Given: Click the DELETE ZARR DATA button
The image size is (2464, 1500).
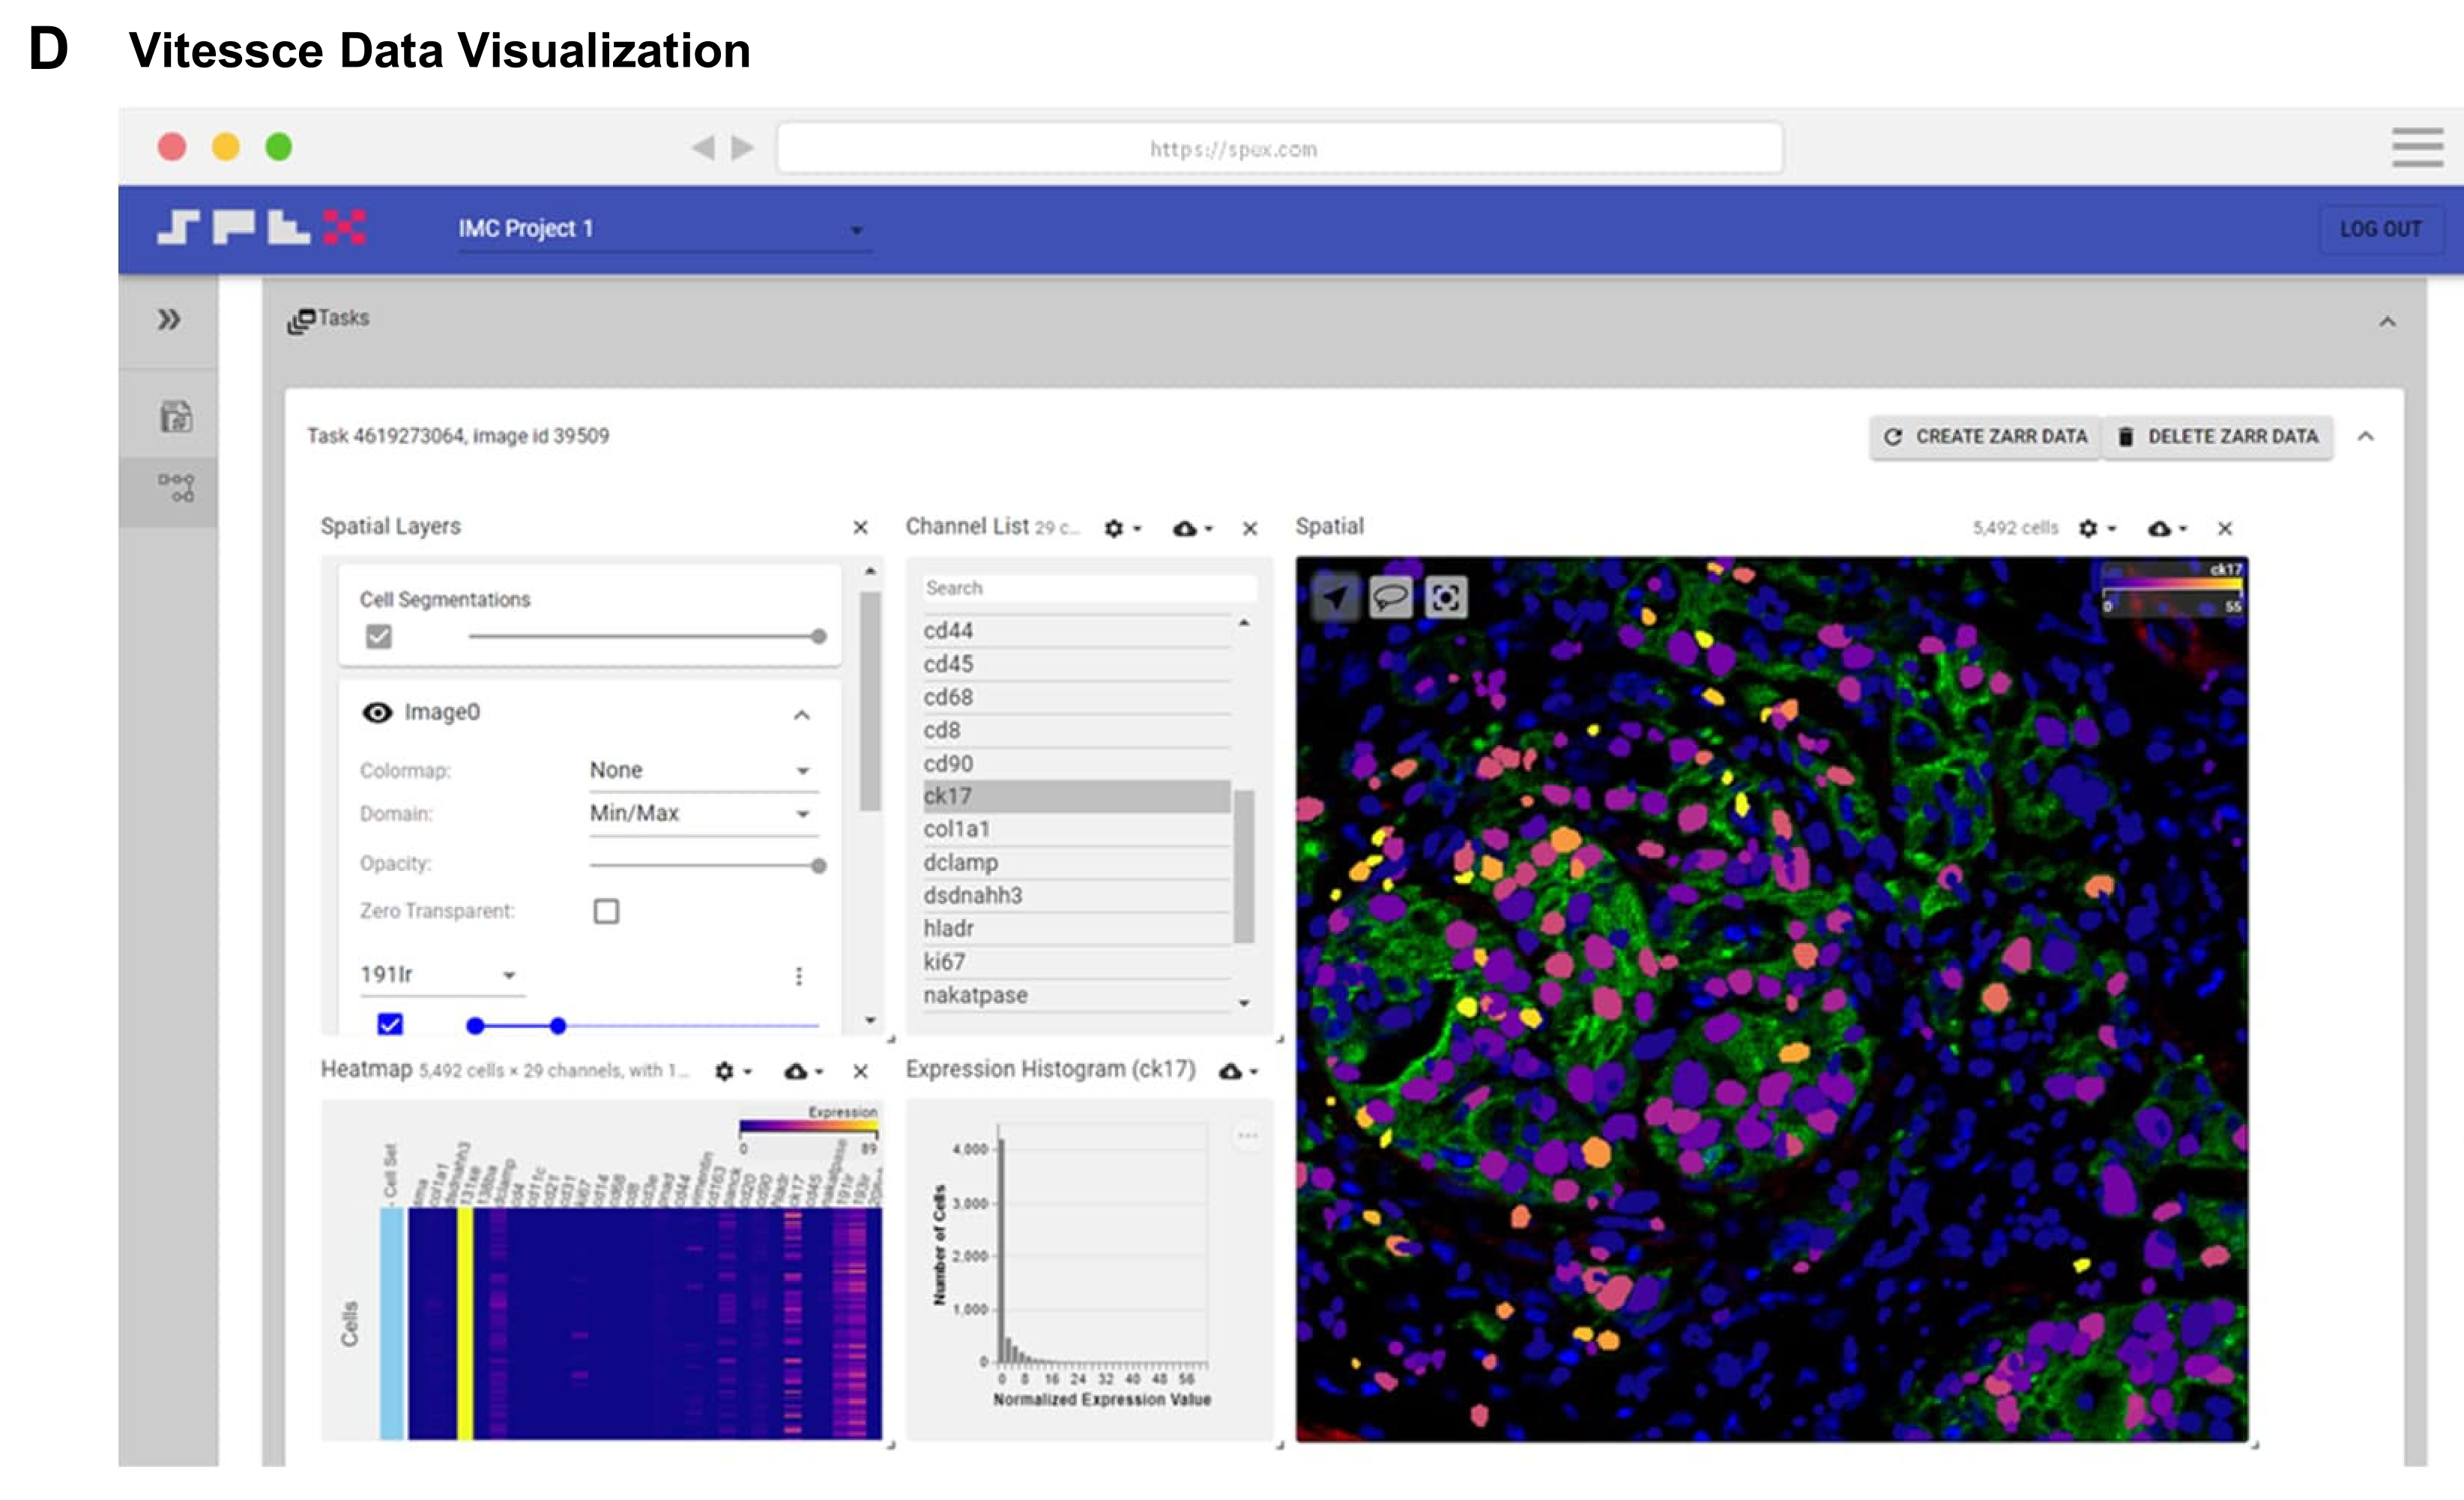Looking at the screenshot, I should pyautogui.click(x=2218, y=437).
